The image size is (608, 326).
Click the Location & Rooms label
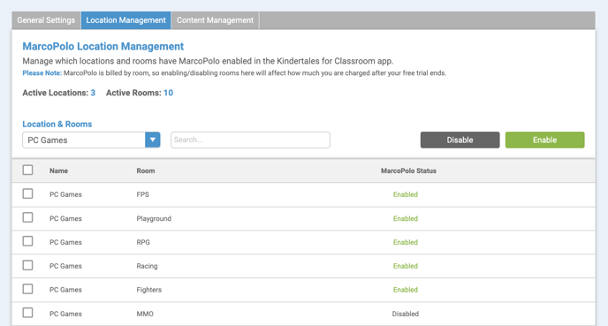pos(57,125)
